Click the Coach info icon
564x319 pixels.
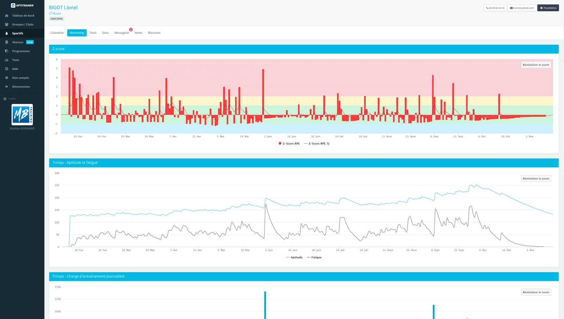[5, 99]
